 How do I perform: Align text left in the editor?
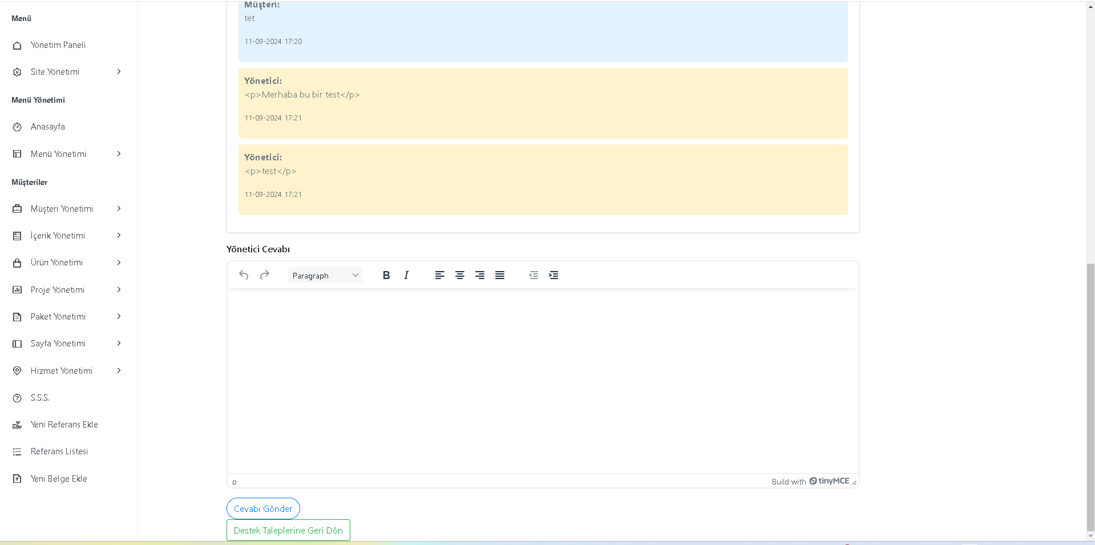[439, 275]
